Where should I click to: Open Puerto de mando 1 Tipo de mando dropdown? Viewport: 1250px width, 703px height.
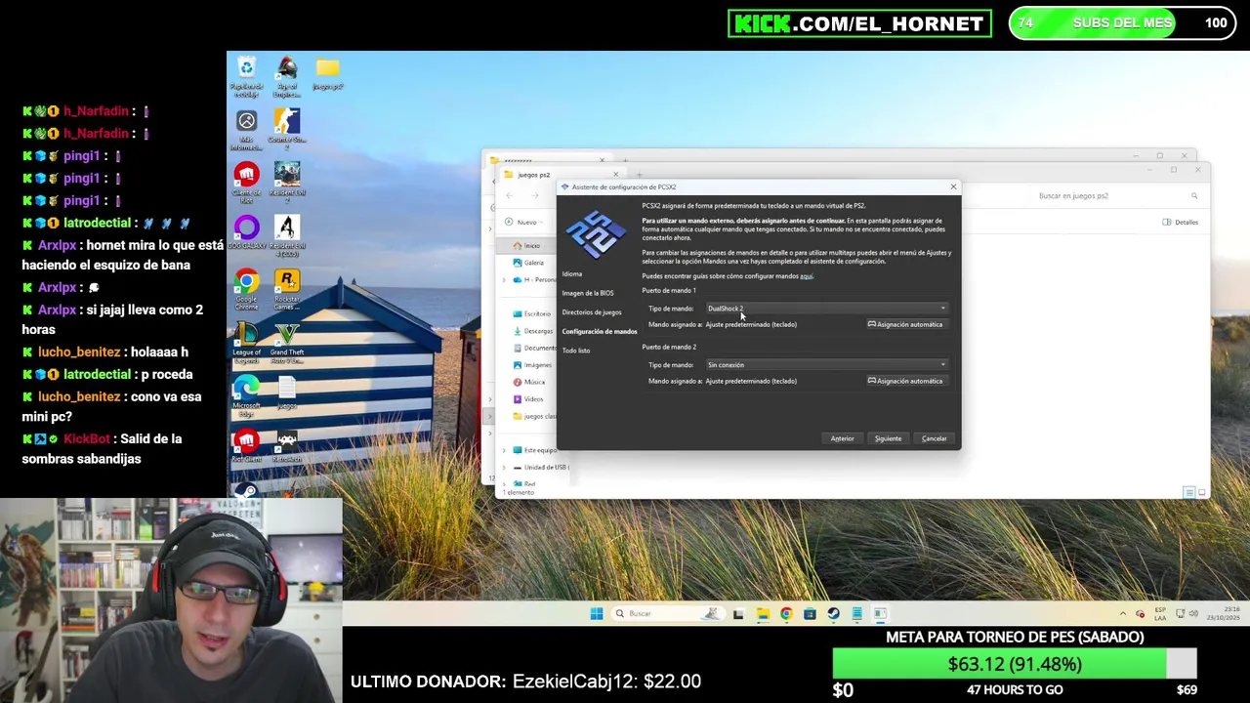pos(826,309)
